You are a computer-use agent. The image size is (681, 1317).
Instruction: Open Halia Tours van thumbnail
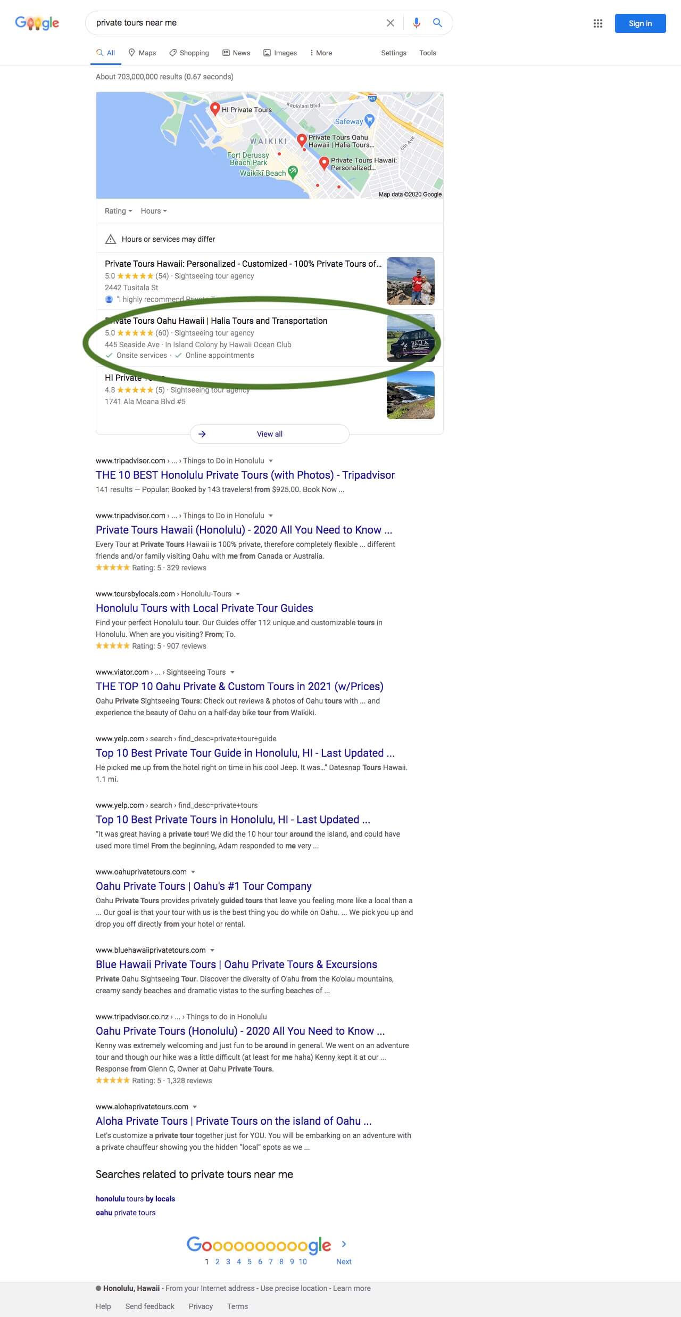411,338
